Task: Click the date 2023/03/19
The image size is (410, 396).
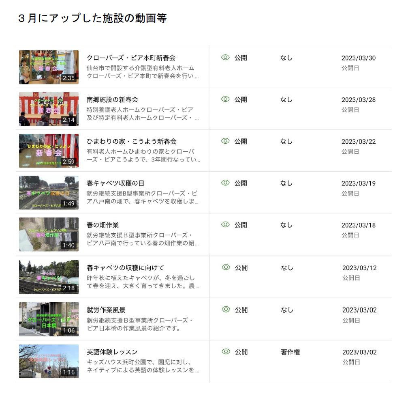Action: [359, 183]
